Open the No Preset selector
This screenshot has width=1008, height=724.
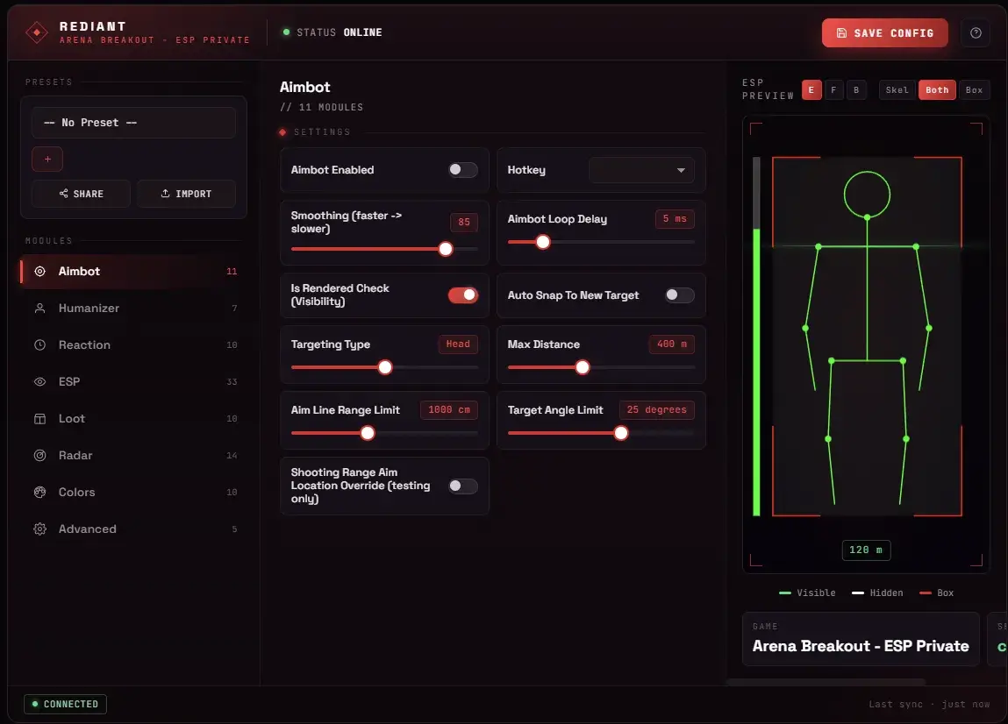click(x=133, y=123)
